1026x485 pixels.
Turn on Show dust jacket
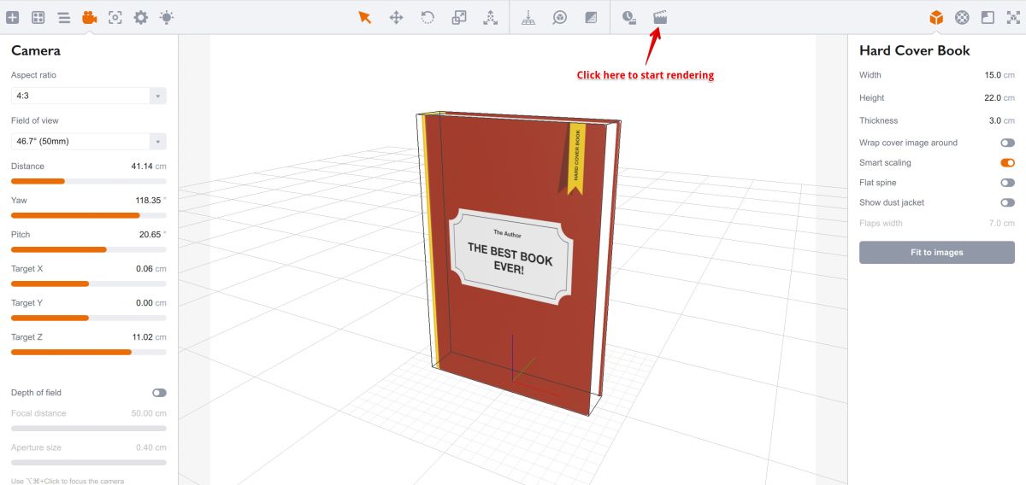[x=1007, y=202]
